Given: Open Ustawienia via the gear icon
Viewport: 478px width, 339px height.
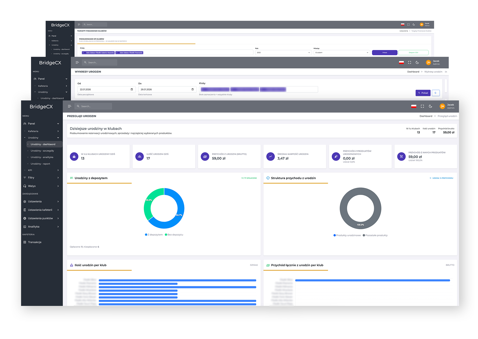Looking at the screenshot, I should pyautogui.click(x=25, y=201).
